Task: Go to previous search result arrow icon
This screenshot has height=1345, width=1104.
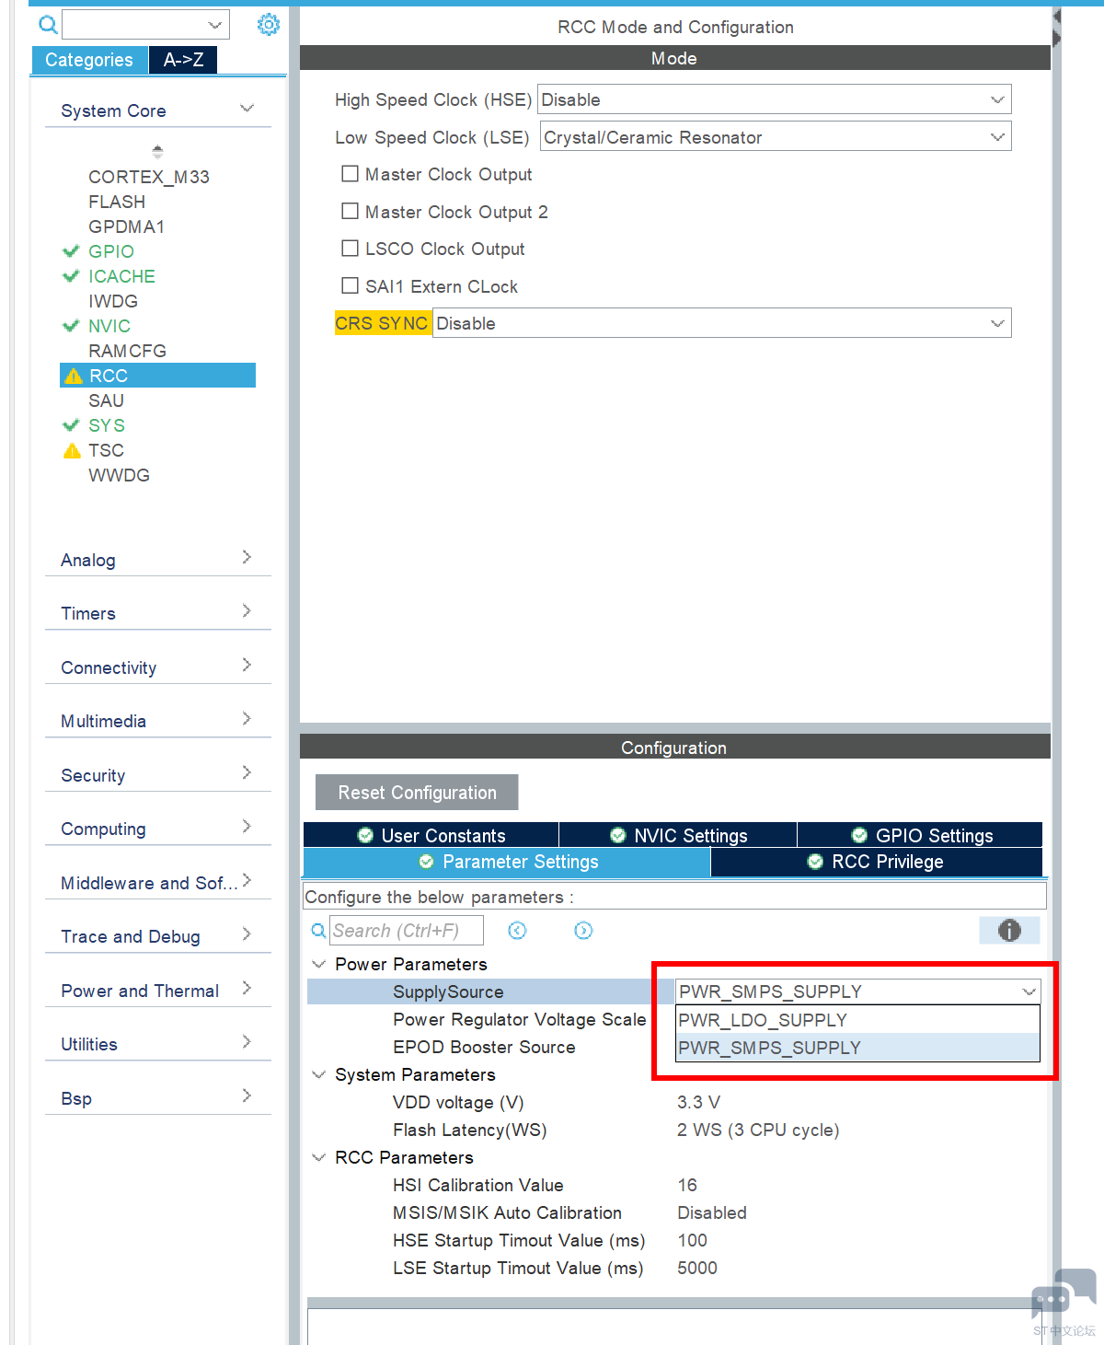Action: [x=518, y=931]
